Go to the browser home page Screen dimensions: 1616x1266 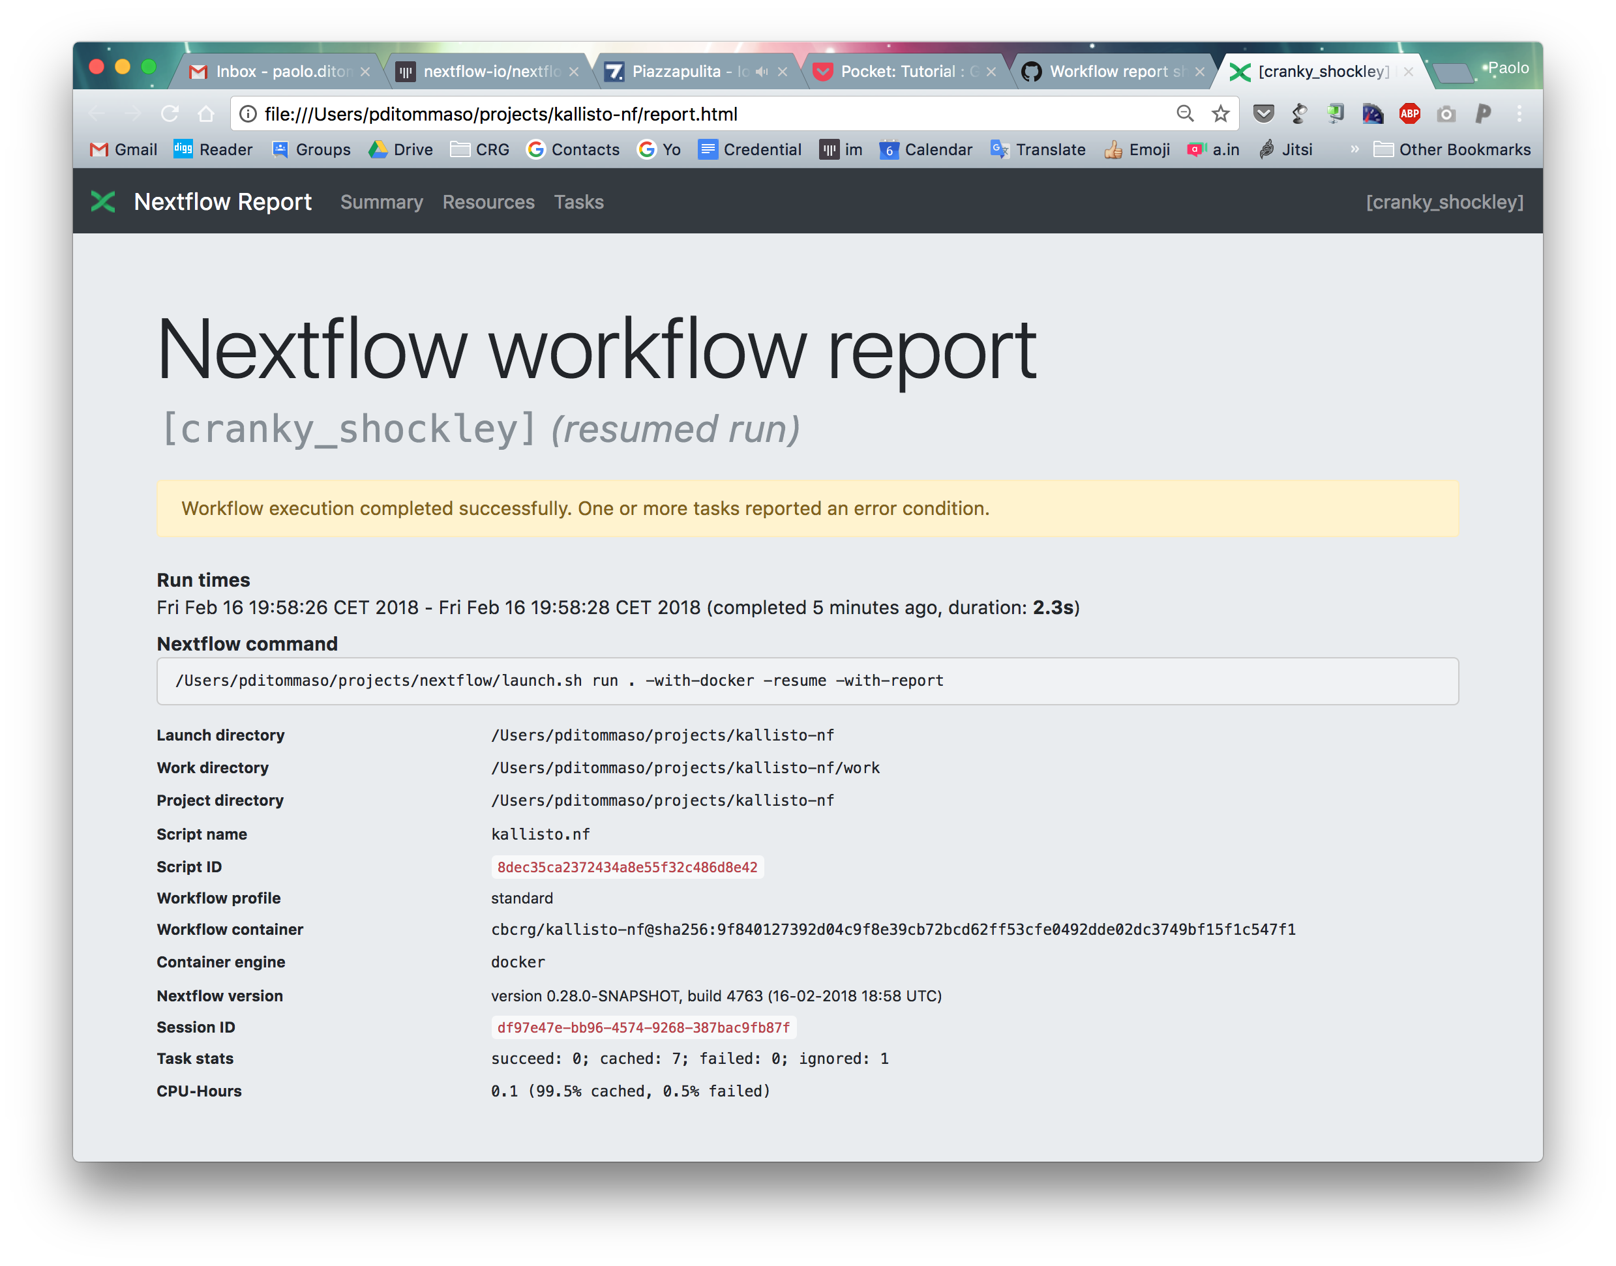pos(206,113)
